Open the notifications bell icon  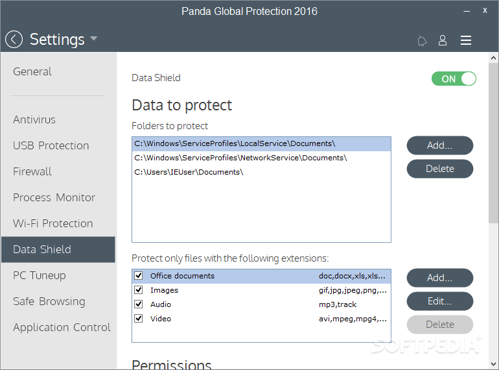click(422, 41)
